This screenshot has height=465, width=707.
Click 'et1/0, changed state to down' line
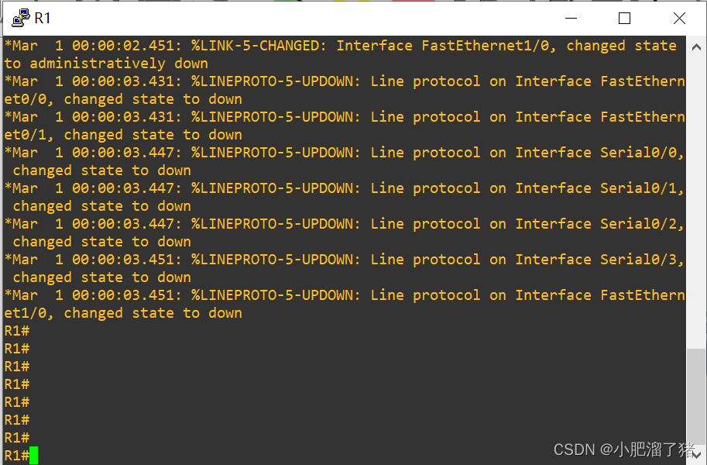click(x=123, y=313)
